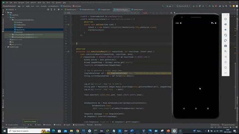
Task: Open the Logcat tool window button
Action: click(x=67, y=125)
